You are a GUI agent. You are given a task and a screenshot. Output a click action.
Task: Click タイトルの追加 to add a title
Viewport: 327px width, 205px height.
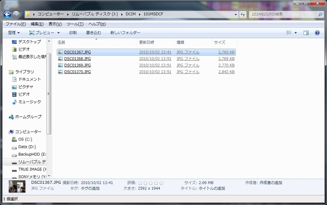(212, 188)
